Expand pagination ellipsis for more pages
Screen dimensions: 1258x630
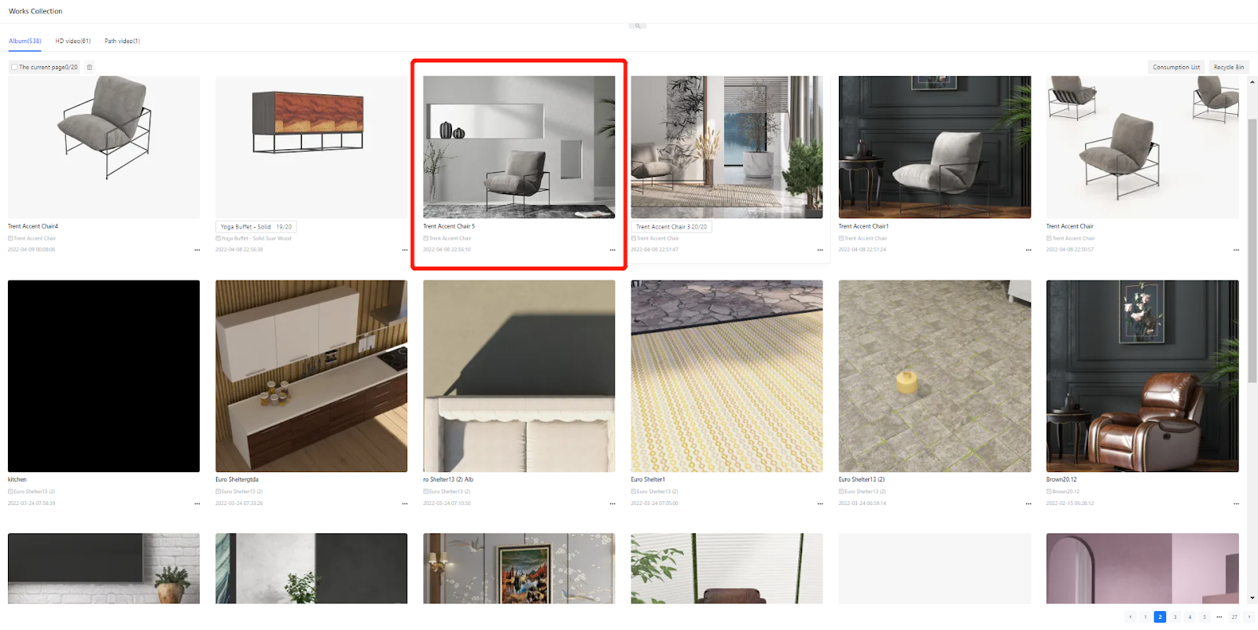pyautogui.click(x=1219, y=617)
